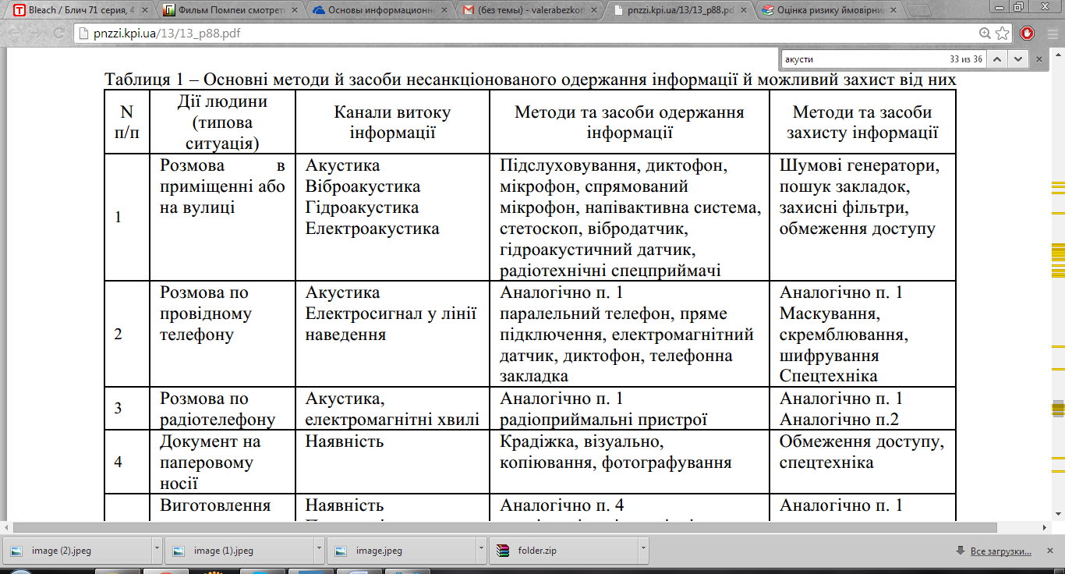Screen dimensions: 1065x574
Task: Go forward to the next page
Action: (x=36, y=34)
